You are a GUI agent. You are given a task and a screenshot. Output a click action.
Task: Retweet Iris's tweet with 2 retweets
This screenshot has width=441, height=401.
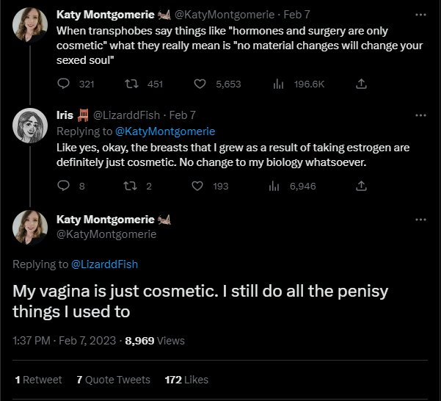(x=132, y=186)
